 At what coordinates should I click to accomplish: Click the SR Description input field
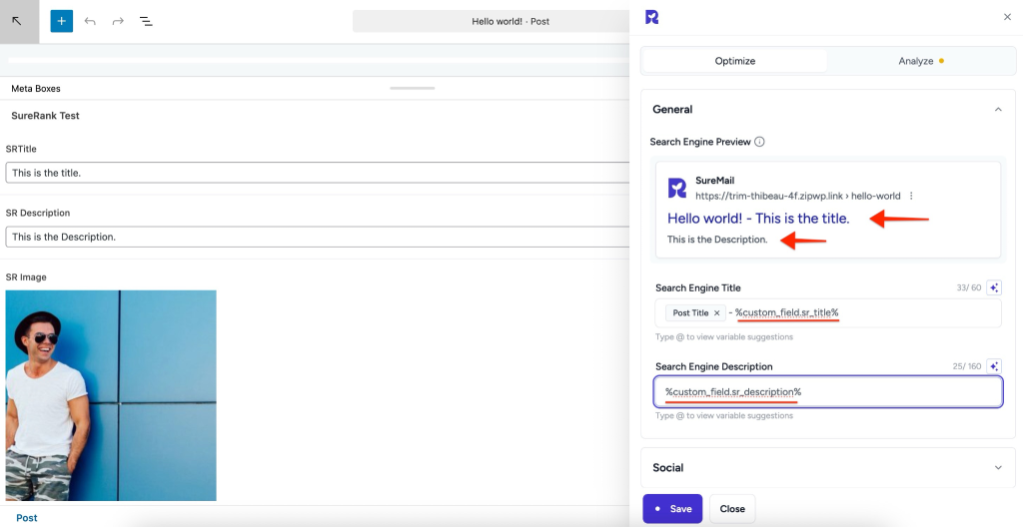(318, 237)
